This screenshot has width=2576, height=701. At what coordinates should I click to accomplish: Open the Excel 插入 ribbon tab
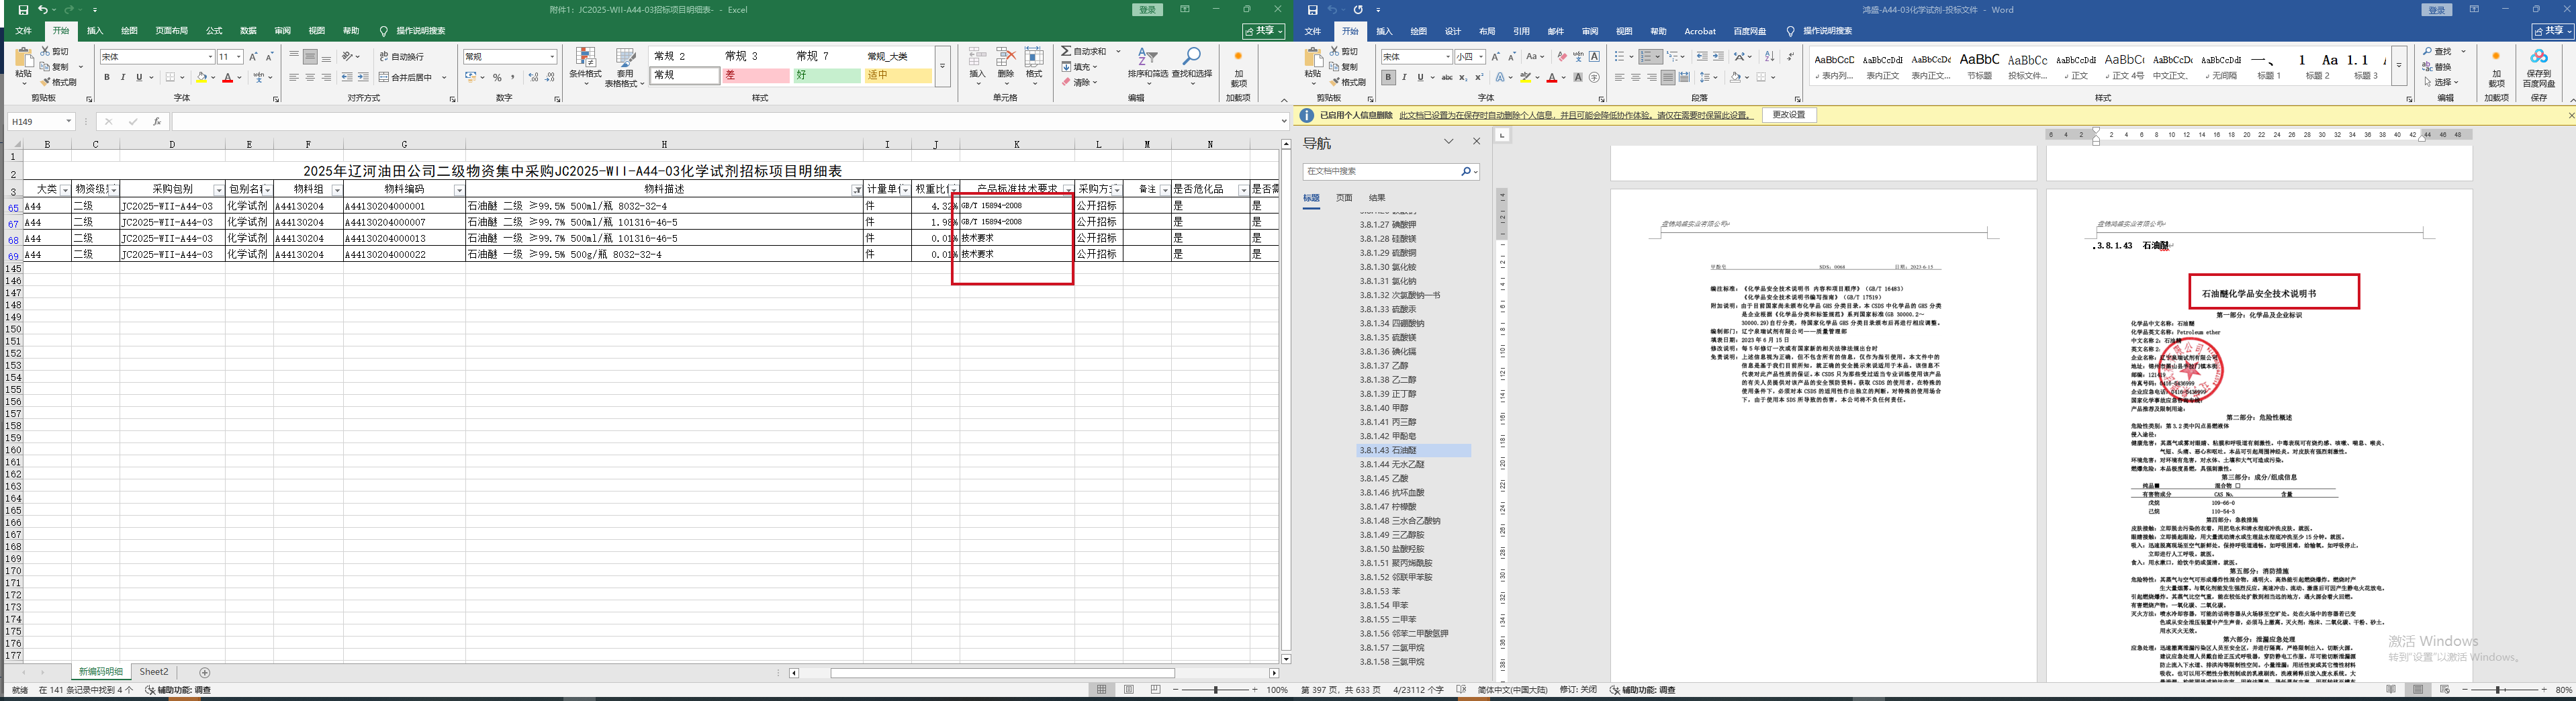coord(95,31)
